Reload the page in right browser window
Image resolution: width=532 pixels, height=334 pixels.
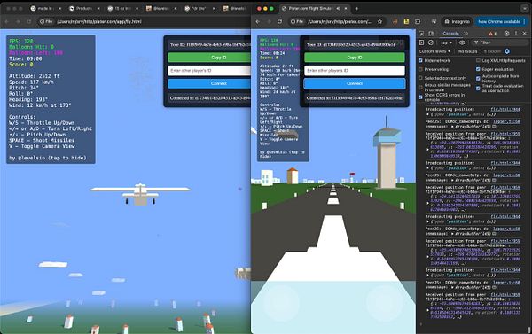[x=280, y=21]
